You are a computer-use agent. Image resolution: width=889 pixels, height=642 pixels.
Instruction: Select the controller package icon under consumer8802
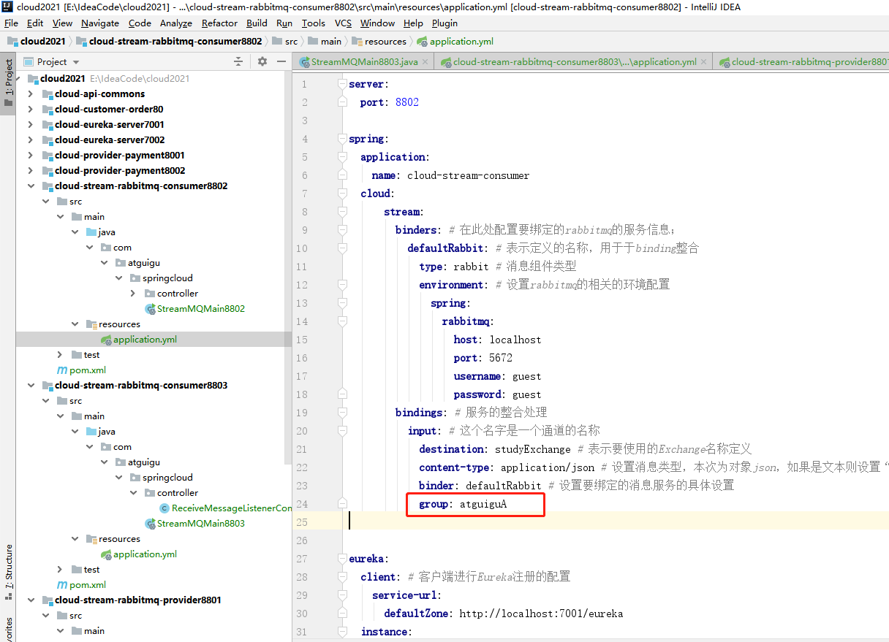[150, 294]
